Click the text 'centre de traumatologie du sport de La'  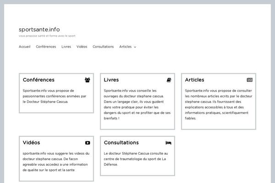(135, 159)
